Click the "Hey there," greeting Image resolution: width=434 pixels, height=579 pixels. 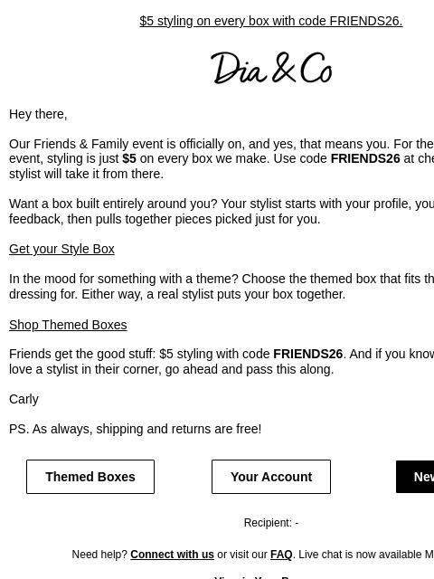(x=38, y=114)
